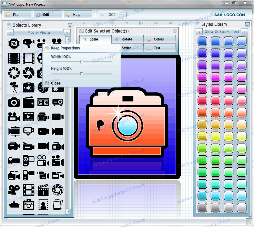Select the boat silhouette icon

click(x=14, y=205)
